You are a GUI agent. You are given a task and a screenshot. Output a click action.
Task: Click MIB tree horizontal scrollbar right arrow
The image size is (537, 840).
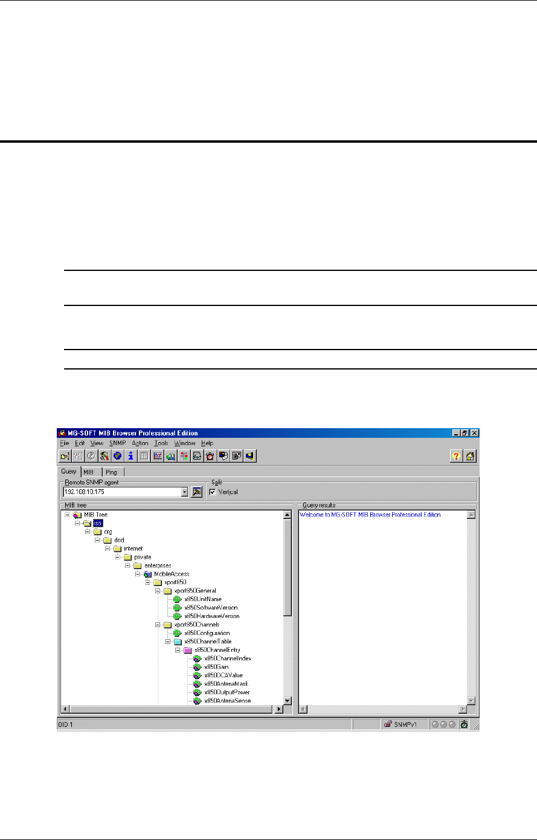279,709
